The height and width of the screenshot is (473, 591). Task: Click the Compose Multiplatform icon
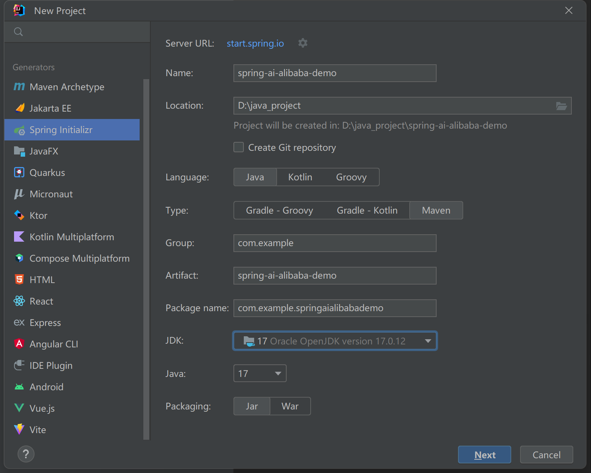tap(19, 258)
